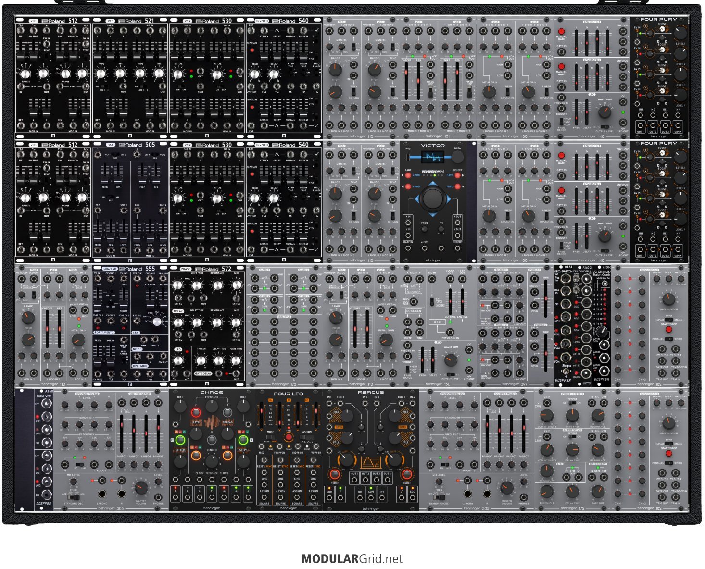Select the OR jack on Abacus
This screenshot has width=705, height=569.
click(360, 499)
